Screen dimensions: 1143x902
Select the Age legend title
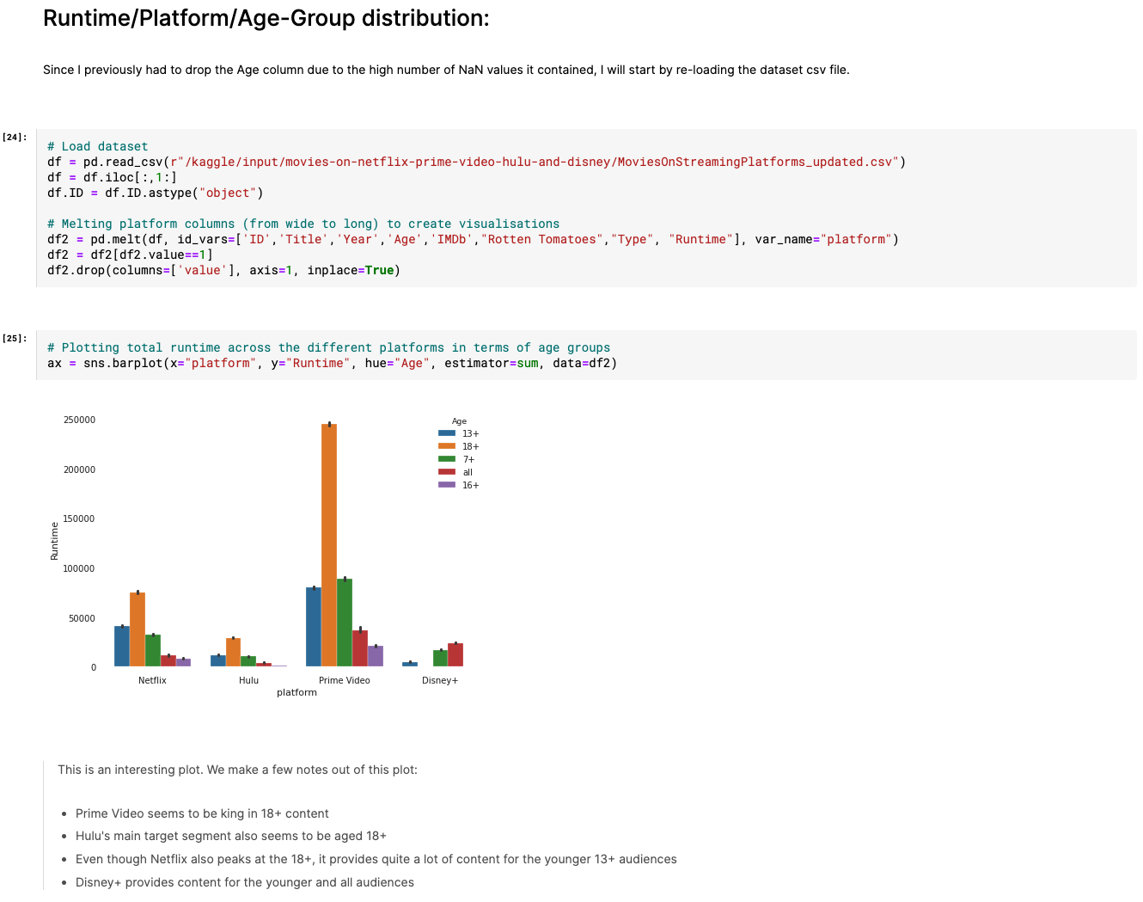(x=459, y=420)
